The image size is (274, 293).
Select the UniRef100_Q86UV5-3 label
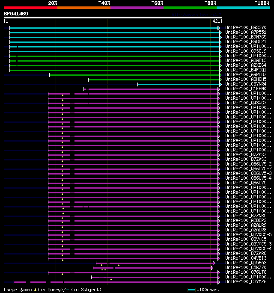(x=248, y=173)
